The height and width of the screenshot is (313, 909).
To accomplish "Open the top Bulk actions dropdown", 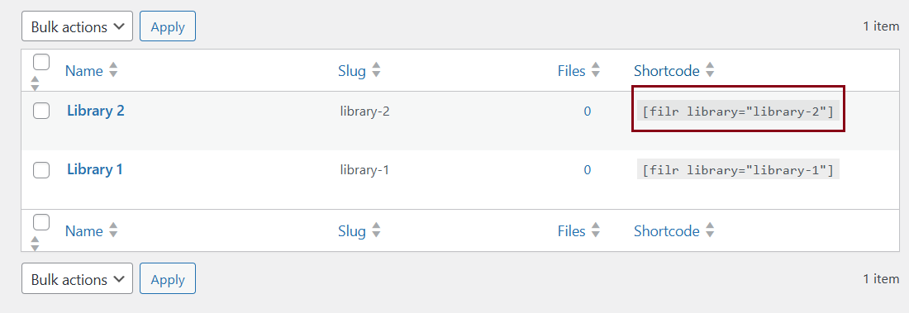I will point(77,26).
